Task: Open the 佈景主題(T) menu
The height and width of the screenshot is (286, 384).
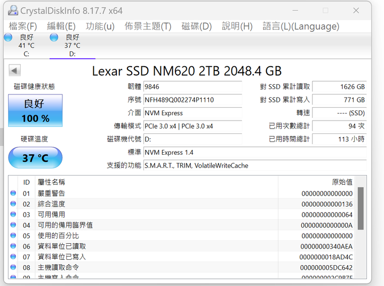Action: click(148, 26)
